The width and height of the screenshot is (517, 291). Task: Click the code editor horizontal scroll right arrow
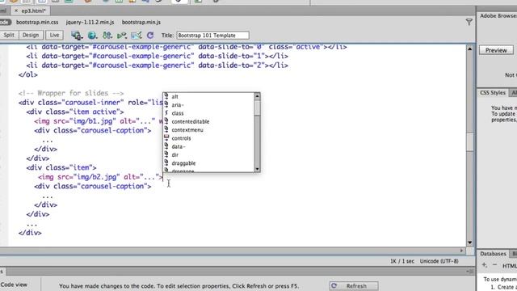[461, 251]
